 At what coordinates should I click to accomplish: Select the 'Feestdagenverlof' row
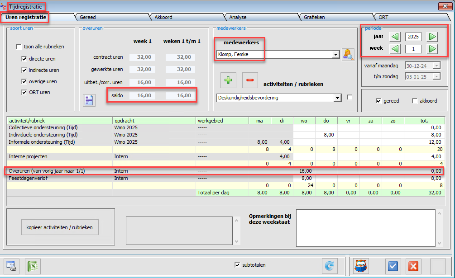coord(226,179)
